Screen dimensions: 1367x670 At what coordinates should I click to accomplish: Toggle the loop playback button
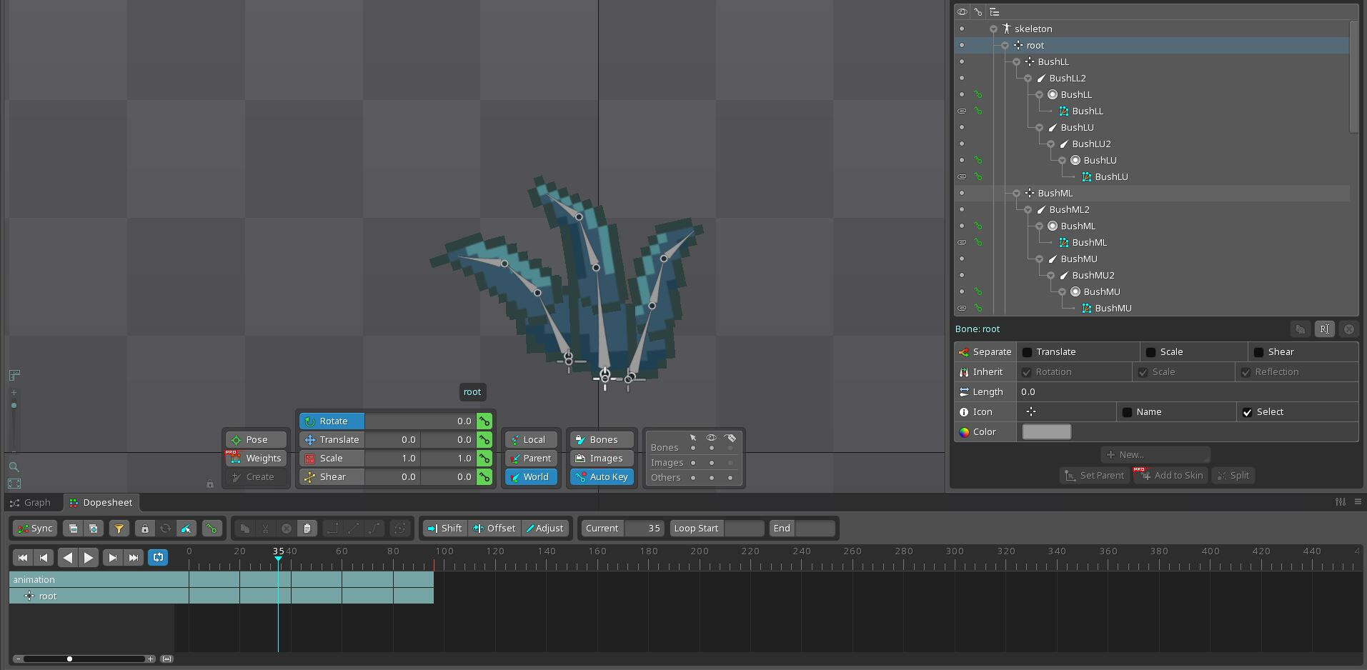point(158,558)
